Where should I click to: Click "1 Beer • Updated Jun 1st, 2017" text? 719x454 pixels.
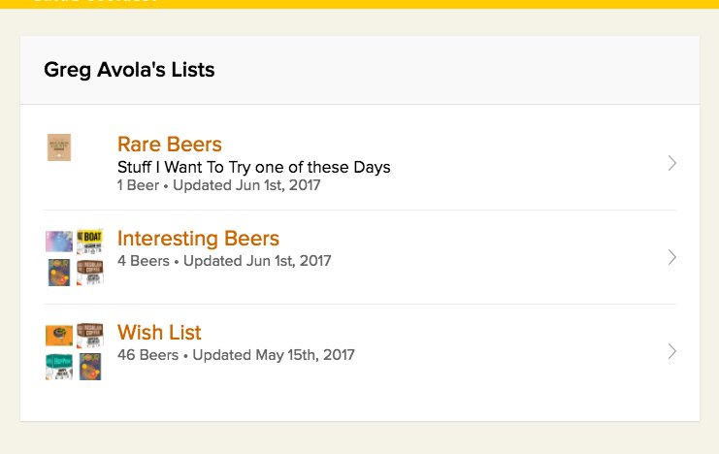click(x=218, y=184)
